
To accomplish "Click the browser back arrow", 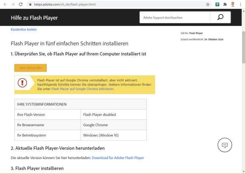I will pyautogui.click(x=5, y=4).
